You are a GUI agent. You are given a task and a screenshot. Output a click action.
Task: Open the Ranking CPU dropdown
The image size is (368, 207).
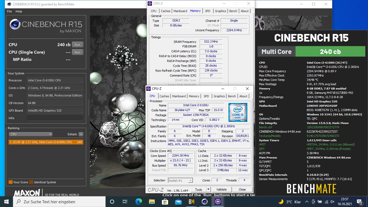point(31,134)
